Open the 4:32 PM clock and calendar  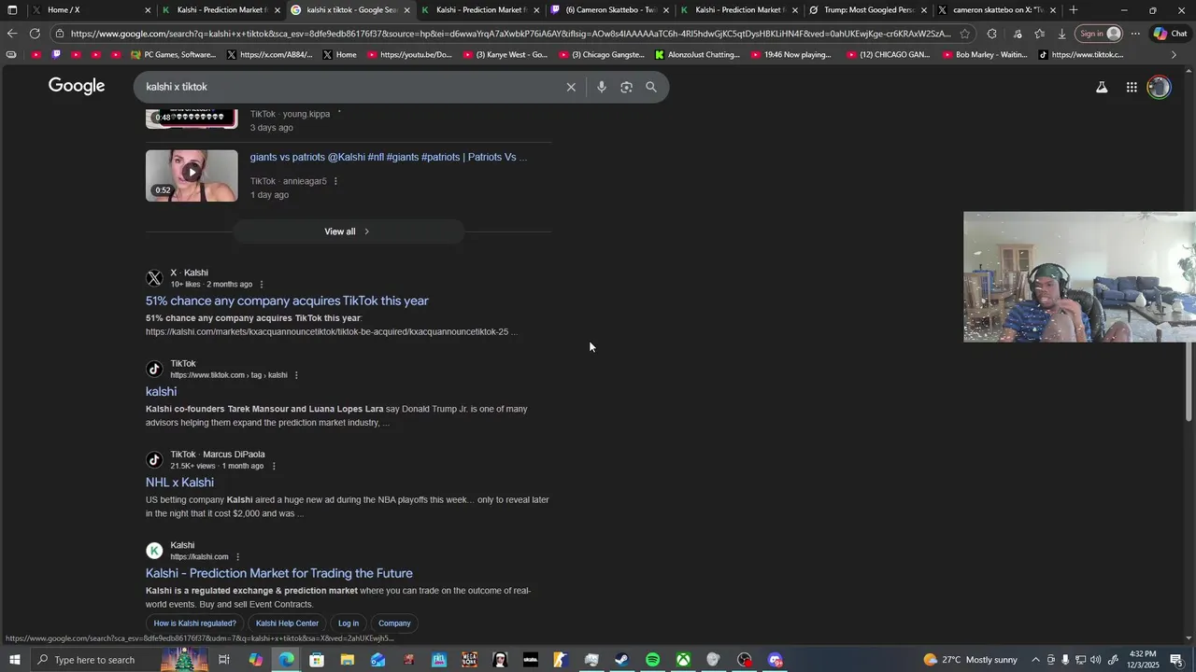coord(1143,660)
